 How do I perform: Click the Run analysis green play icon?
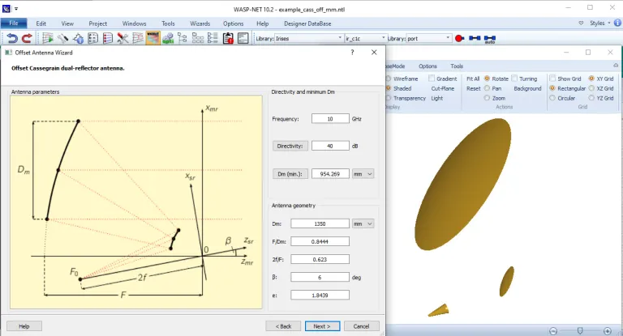[x=48, y=38]
